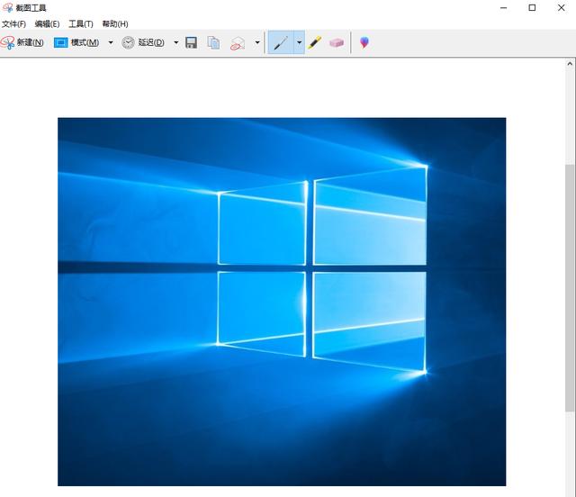This screenshot has height=497, width=576.
Task: Maximize the 截图工具 window
Action: 532,8
